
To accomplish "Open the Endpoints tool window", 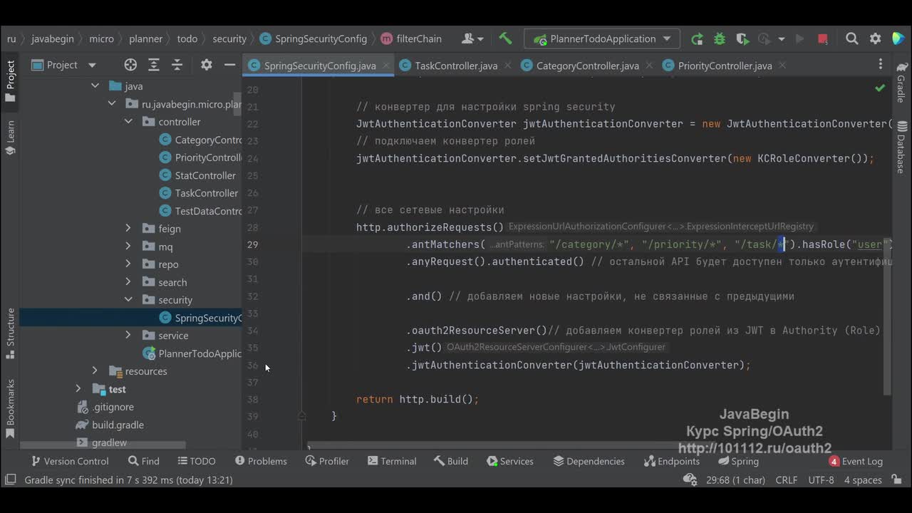I will [x=672, y=461].
